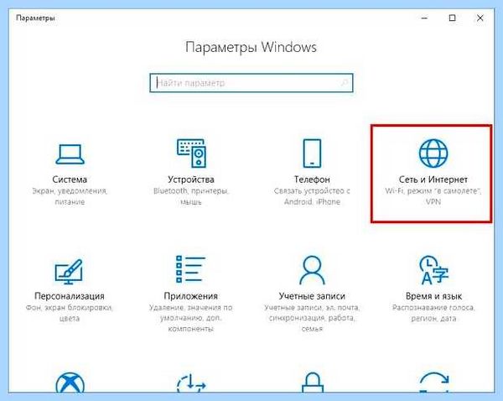Open the Время и язык icon
503x401 pixels.
point(433,270)
